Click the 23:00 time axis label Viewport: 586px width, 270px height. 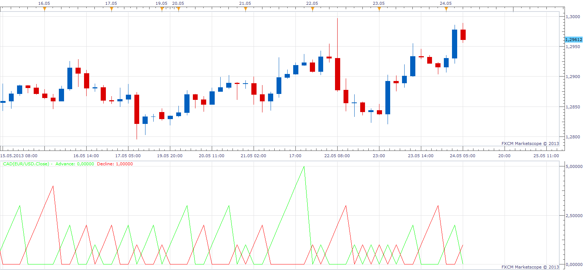point(379,156)
